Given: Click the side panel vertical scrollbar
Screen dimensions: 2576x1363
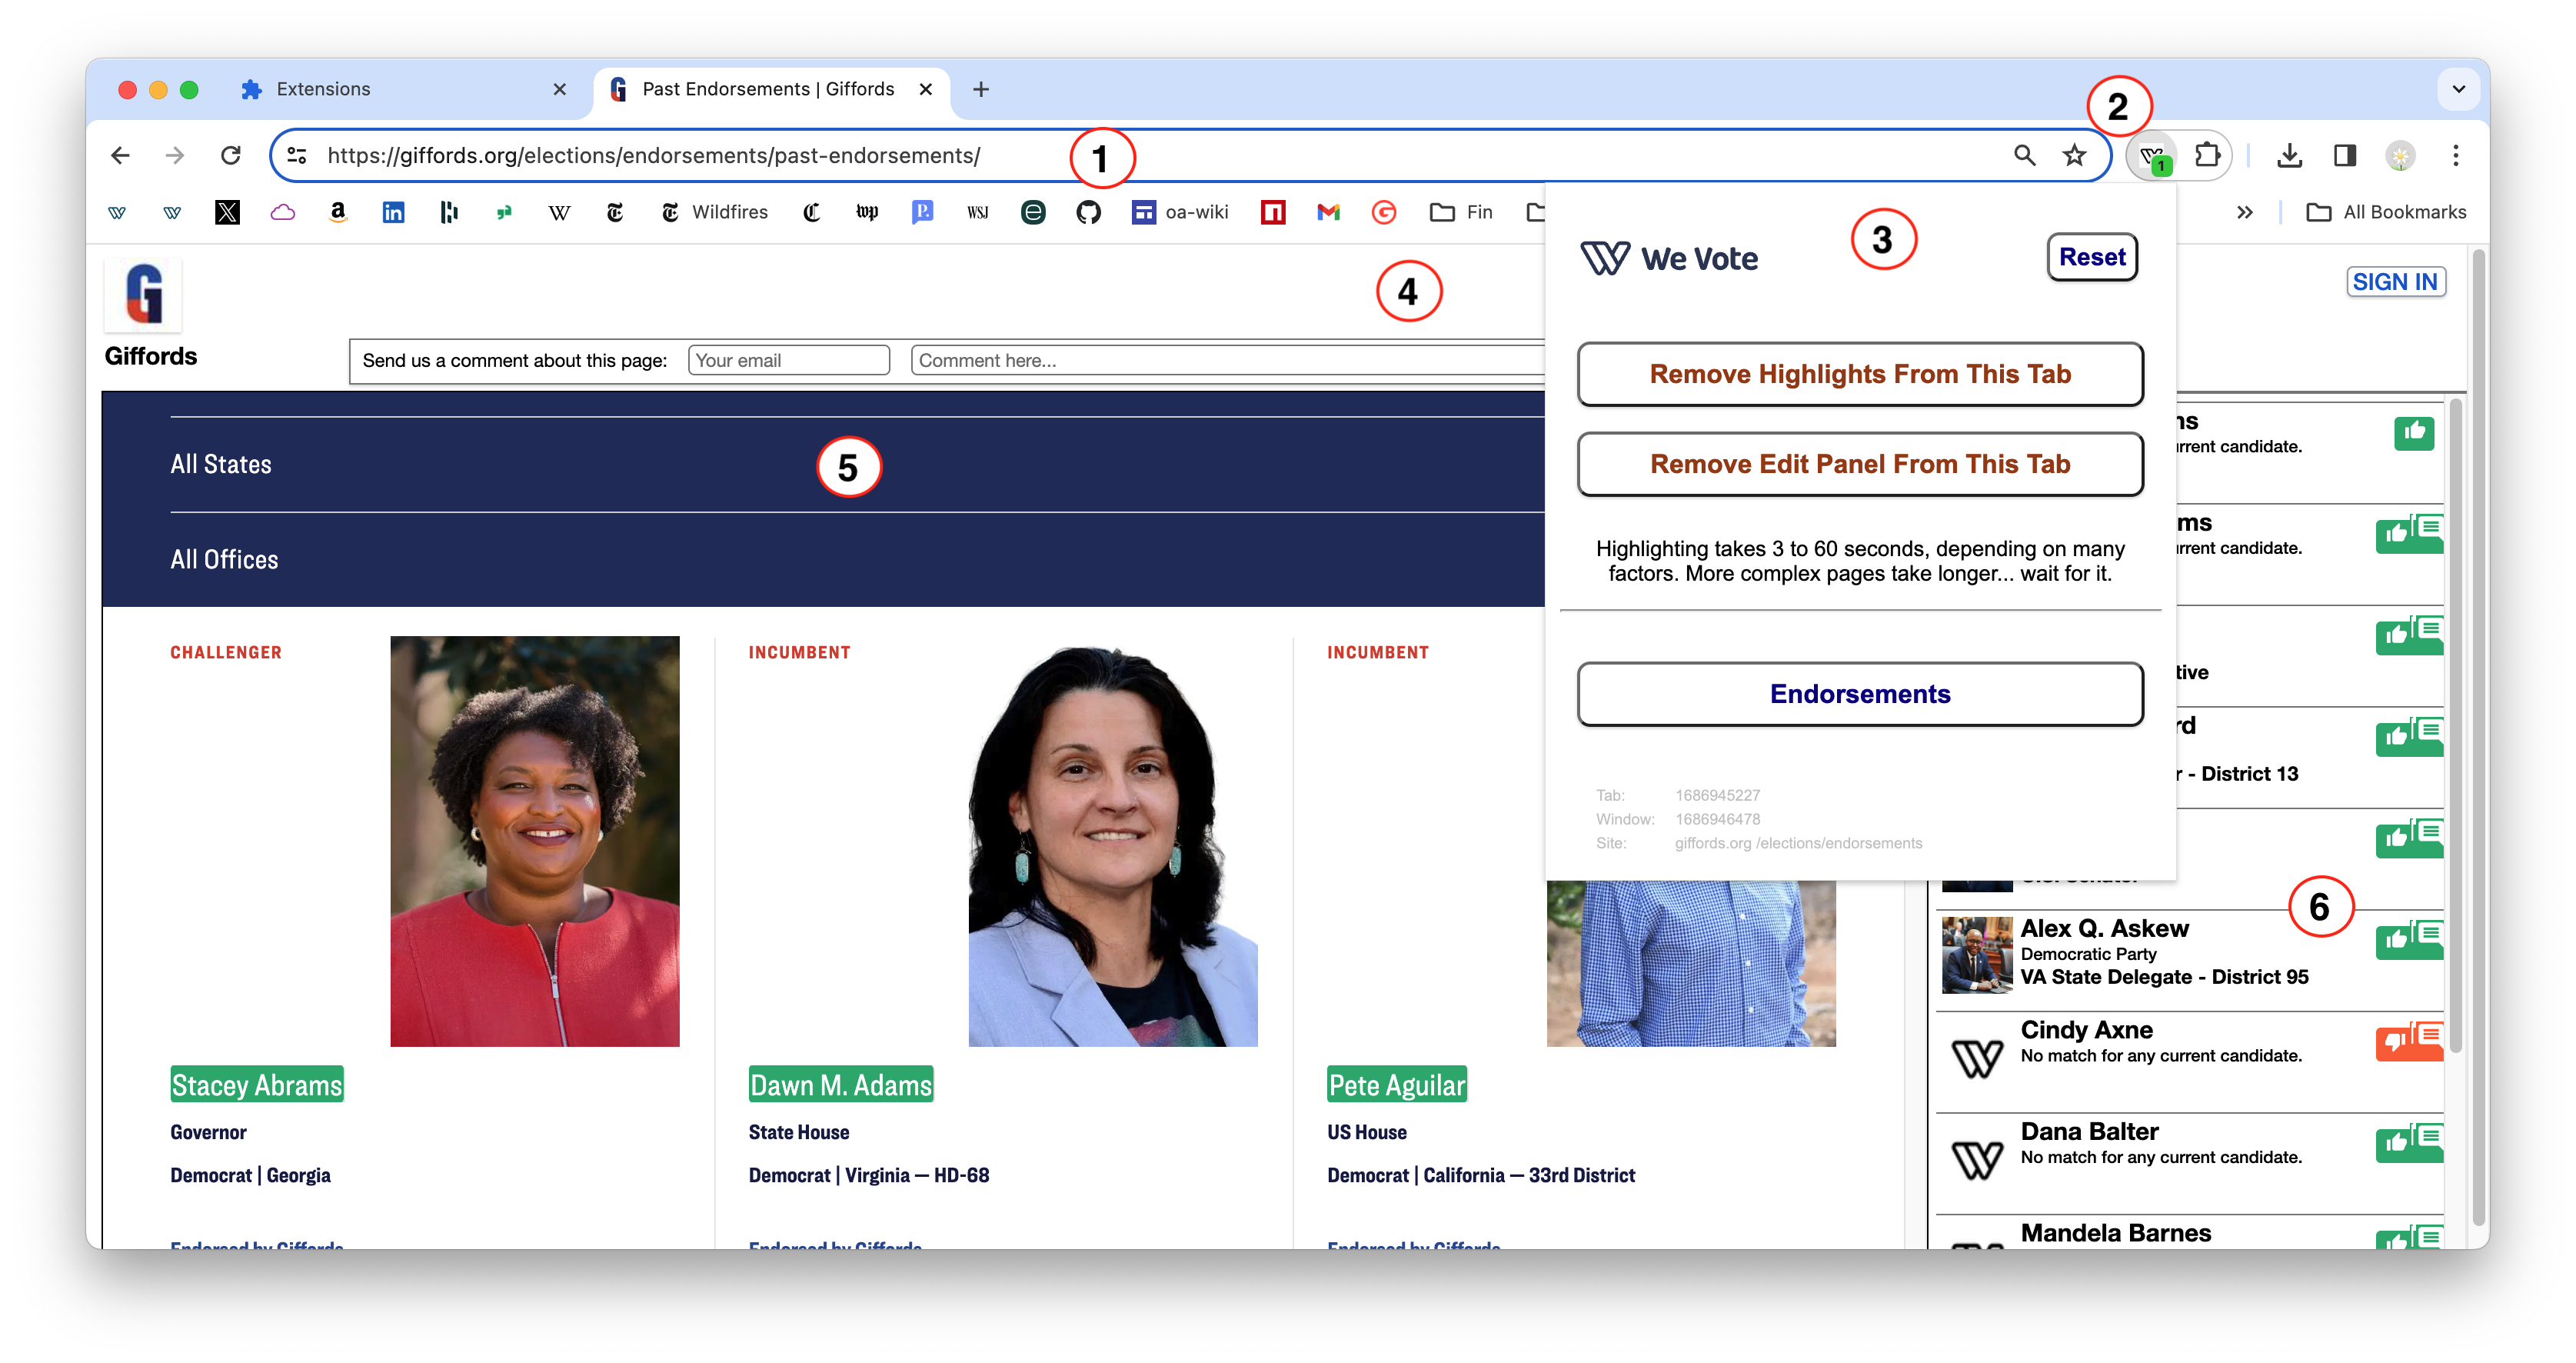Looking at the screenshot, I should pos(2455,720).
